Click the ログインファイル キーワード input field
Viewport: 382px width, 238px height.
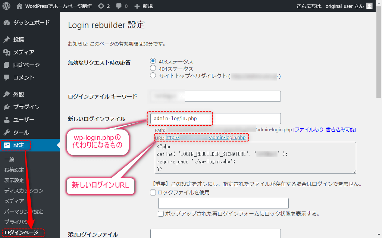(215, 96)
